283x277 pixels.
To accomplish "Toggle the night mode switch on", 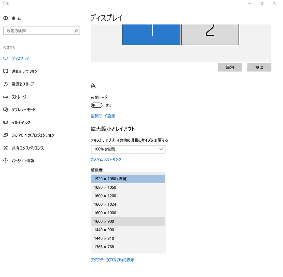I will tap(96, 105).
